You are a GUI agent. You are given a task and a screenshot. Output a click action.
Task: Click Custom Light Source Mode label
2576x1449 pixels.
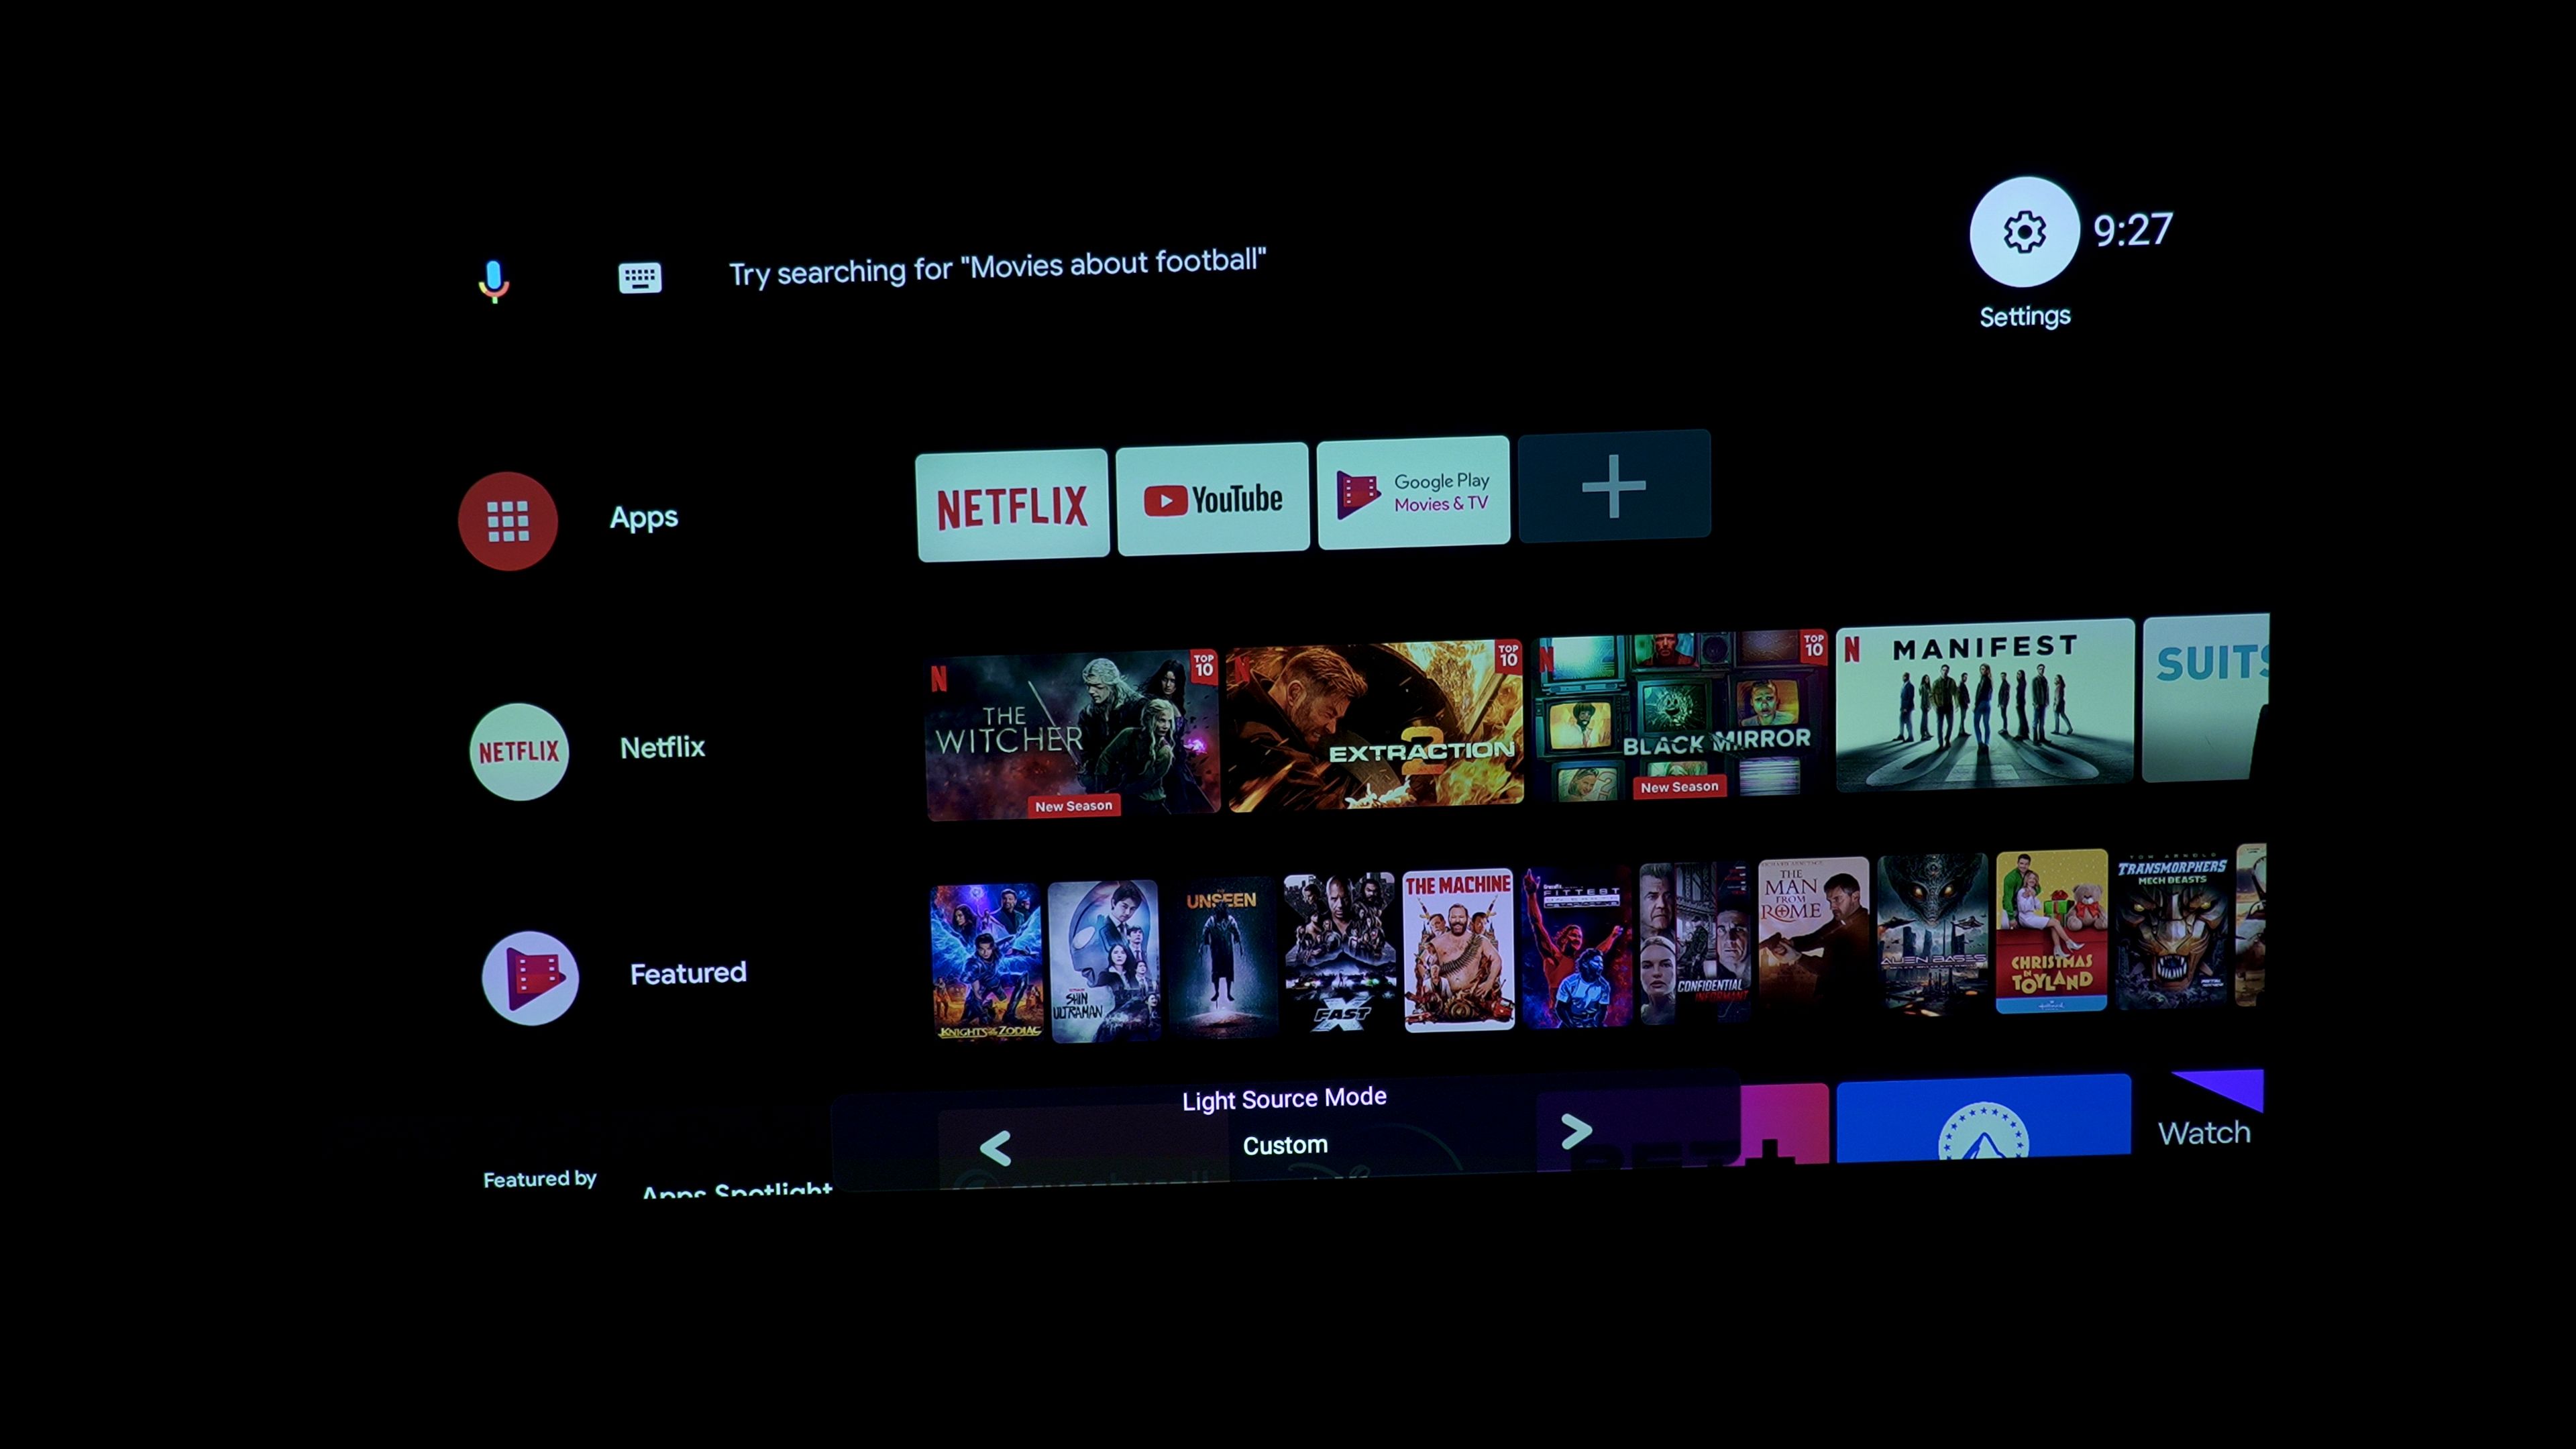pos(1283,1144)
